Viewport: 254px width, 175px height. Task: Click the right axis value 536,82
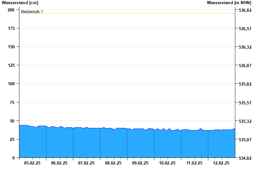click(245, 10)
